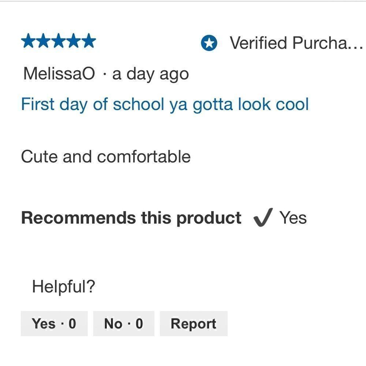Click the fourth blue rating star
The width and height of the screenshot is (366, 366).
(x=74, y=41)
